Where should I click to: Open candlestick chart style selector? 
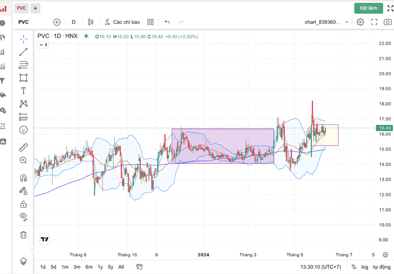click(x=91, y=22)
